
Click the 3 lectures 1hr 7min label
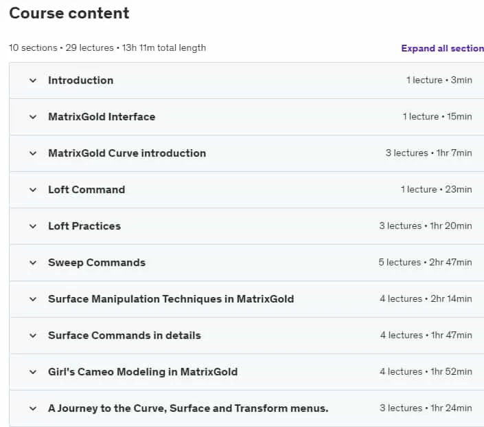tap(429, 153)
